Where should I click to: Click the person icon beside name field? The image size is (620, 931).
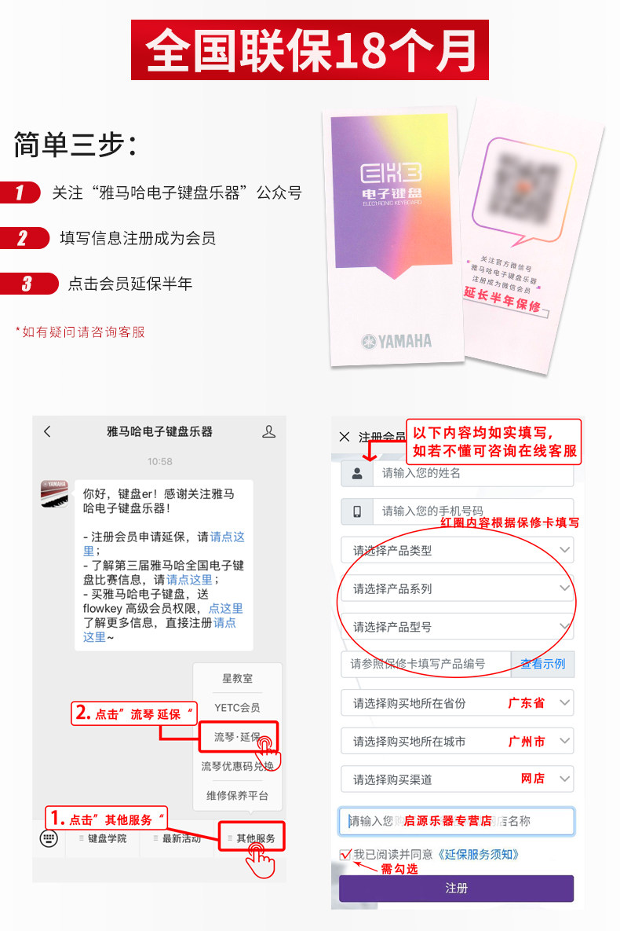(357, 474)
